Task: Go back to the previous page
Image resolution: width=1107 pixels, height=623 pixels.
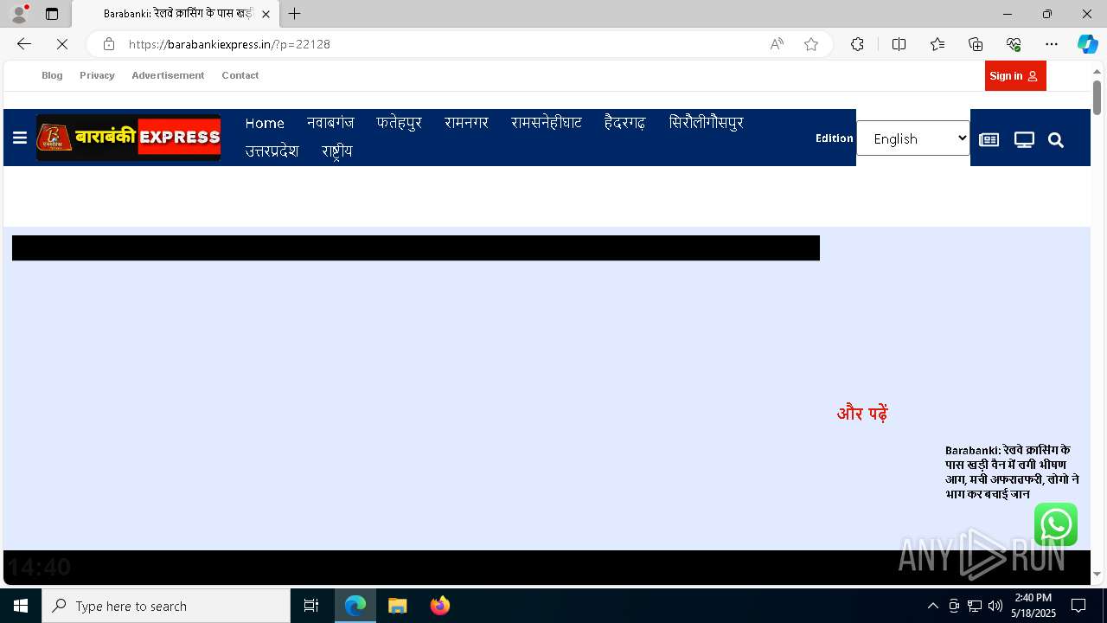Action: pos(24,44)
